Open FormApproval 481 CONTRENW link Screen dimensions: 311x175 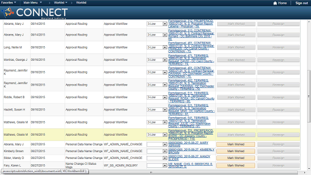(191, 72)
